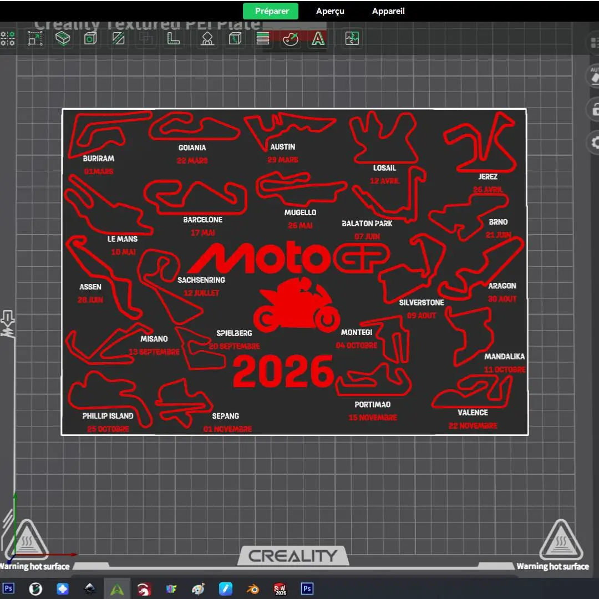Select the Text shape letter A tool
This screenshot has height=599, width=599.
coord(318,39)
